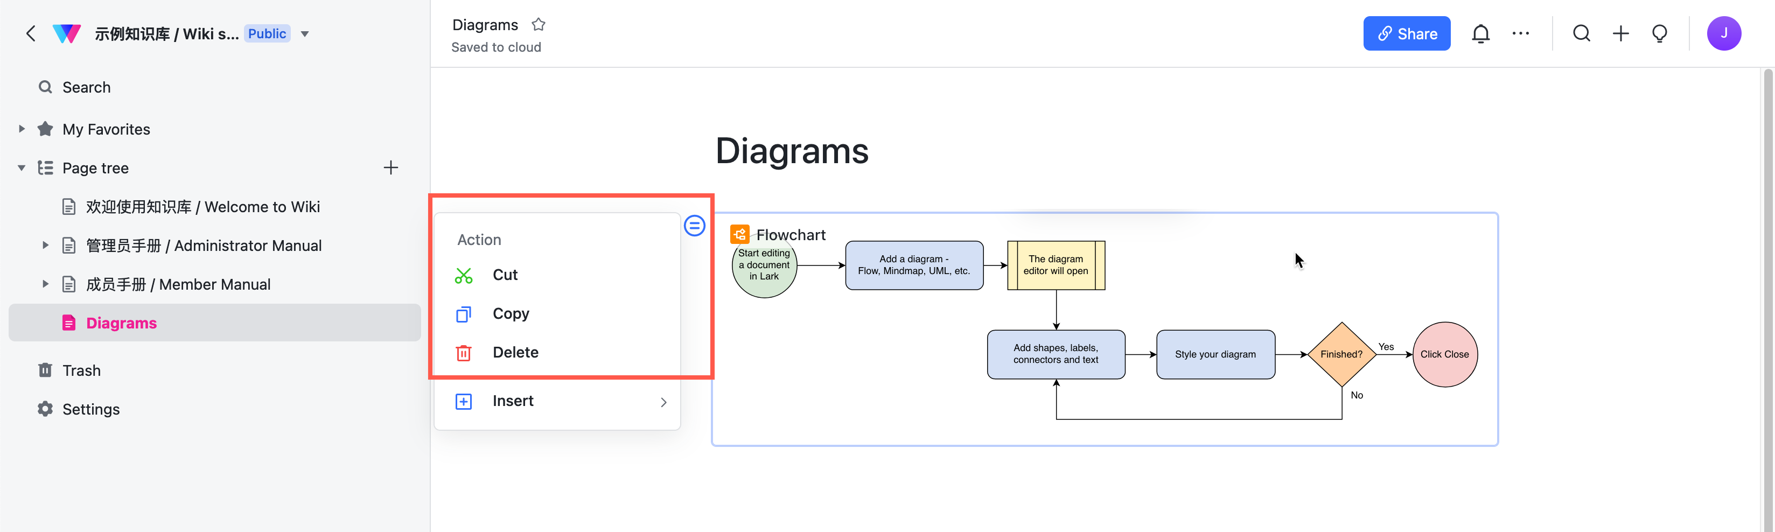
Task: Collapse the Page tree section
Action: tap(20, 167)
